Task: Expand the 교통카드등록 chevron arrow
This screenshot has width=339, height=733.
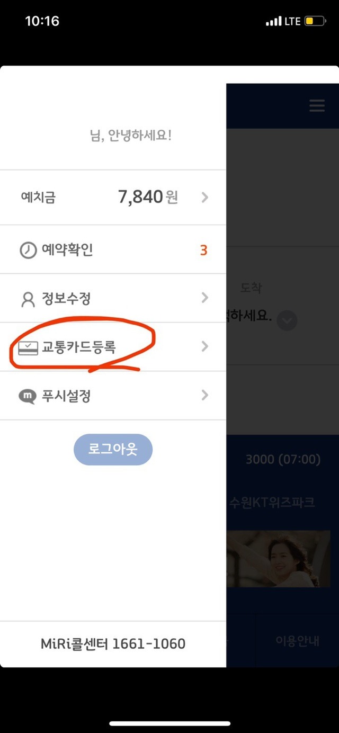Action: 205,346
